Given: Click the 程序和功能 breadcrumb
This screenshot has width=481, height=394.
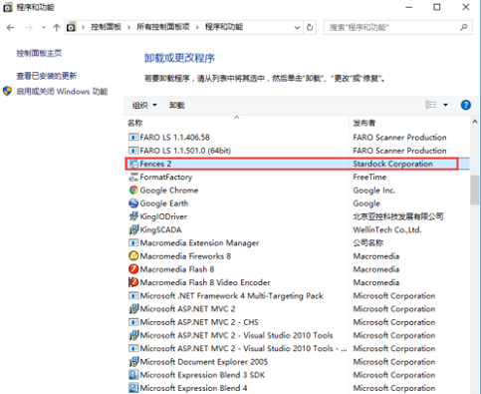Looking at the screenshot, I should pos(224,27).
